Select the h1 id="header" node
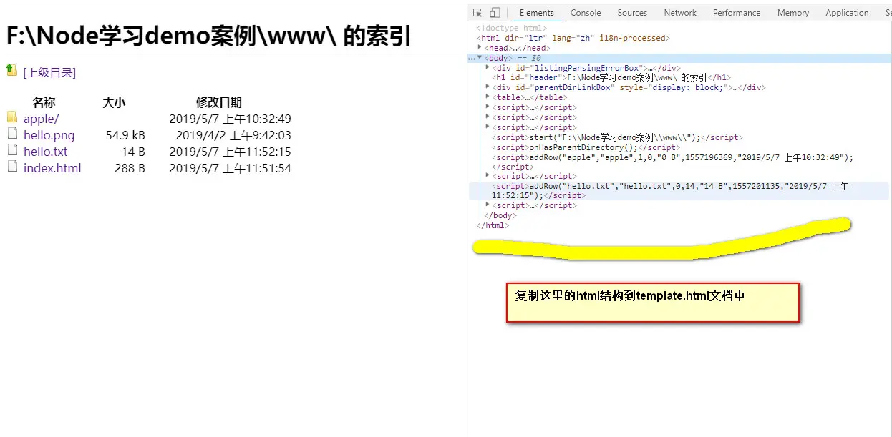Image resolution: width=892 pixels, height=437 pixels. click(x=611, y=77)
